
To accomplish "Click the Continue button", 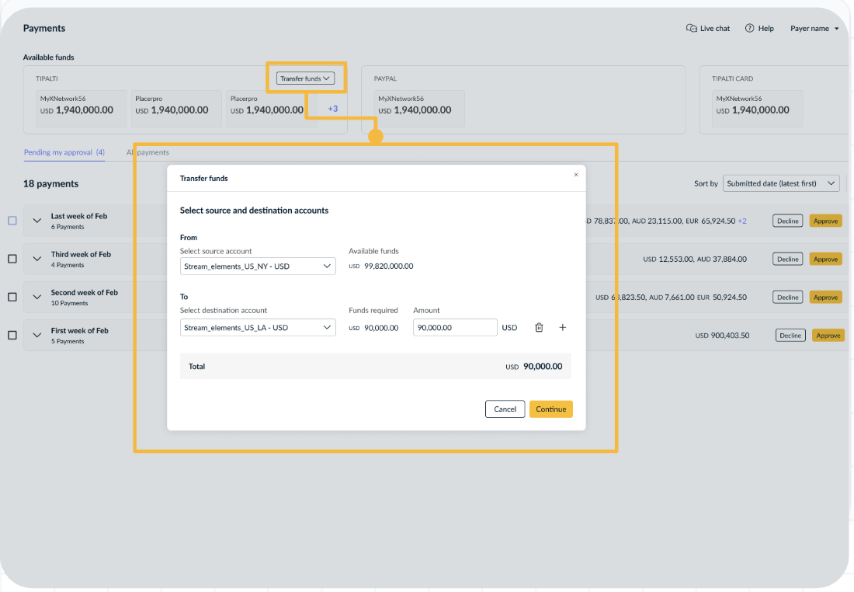I will (550, 409).
